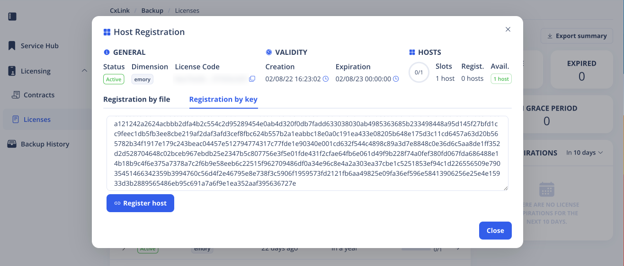Click the Backup History sidebar icon
Viewport: 624px width, 266px height.
click(12, 144)
